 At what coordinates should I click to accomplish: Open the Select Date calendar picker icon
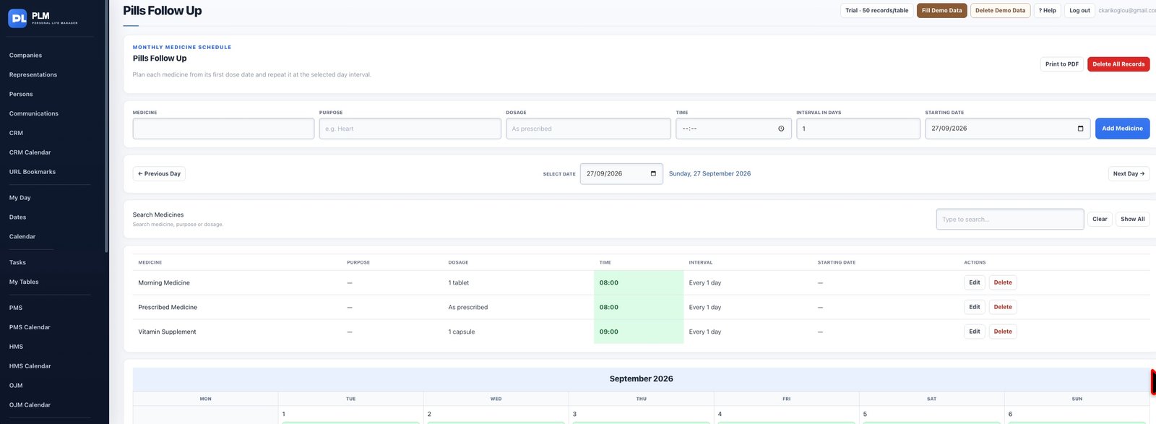[653, 173]
